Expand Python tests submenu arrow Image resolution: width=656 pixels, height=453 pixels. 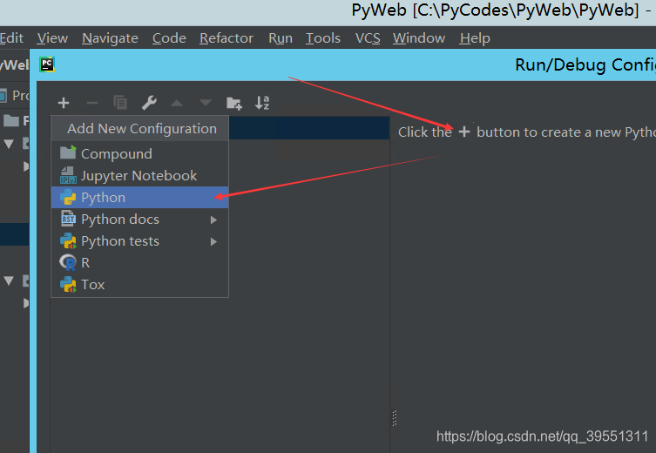point(213,241)
